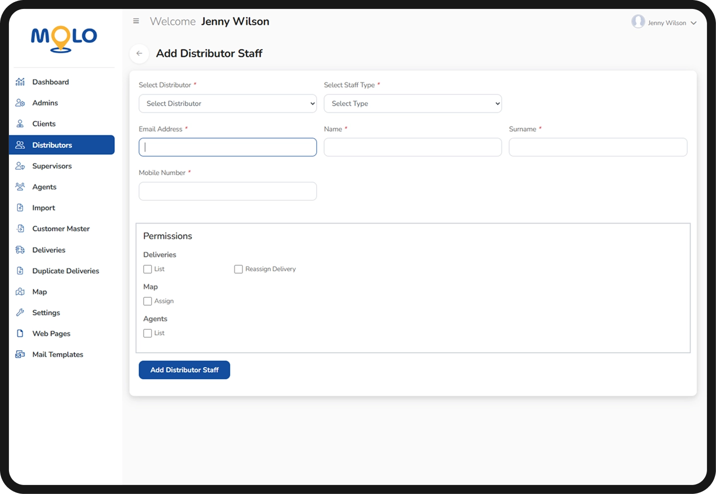This screenshot has width=716, height=494.
Task: Click the Map icon in sidebar
Action: tap(20, 292)
